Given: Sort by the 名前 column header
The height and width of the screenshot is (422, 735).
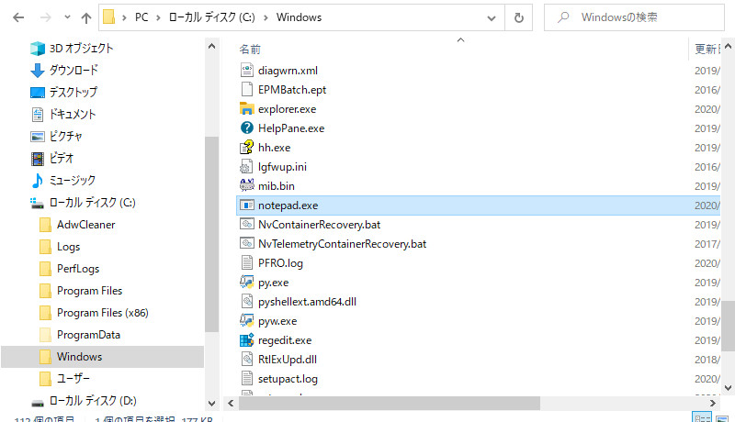Looking at the screenshot, I should [250, 50].
